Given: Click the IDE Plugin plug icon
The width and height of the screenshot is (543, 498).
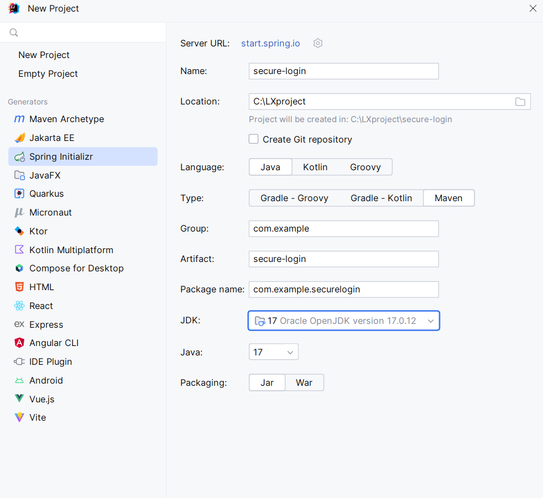Looking at the screenshot, I should [x=19, y=361].
